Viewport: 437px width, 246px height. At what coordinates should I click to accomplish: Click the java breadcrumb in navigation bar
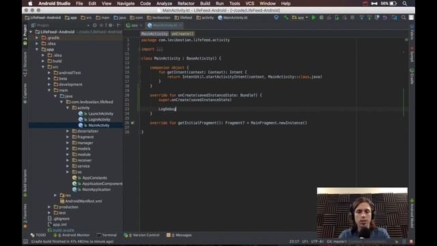point(120,18)
